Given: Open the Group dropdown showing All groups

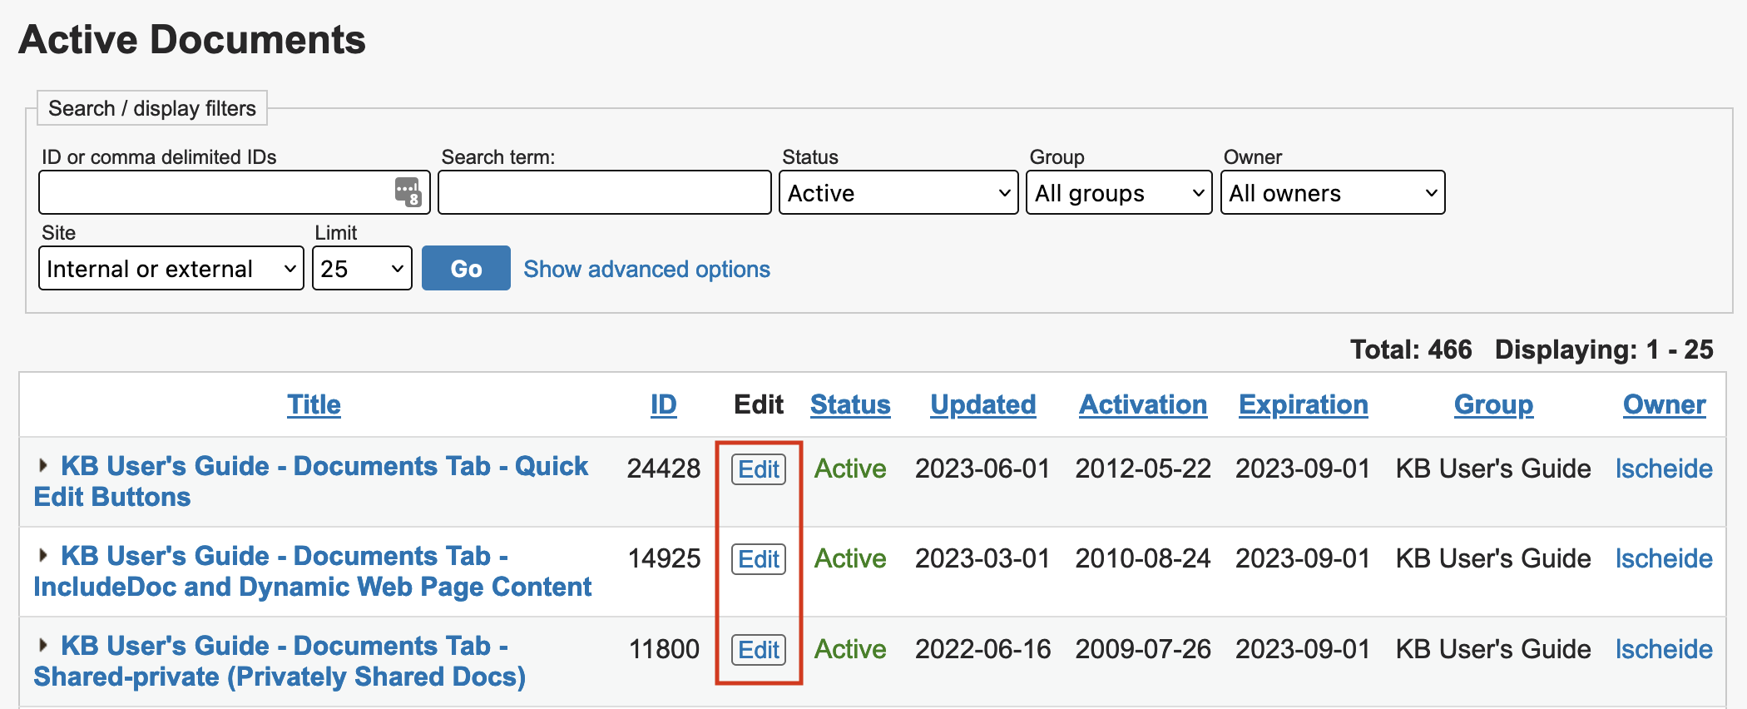Looking at the screenshot, I should coord(1119,192).
